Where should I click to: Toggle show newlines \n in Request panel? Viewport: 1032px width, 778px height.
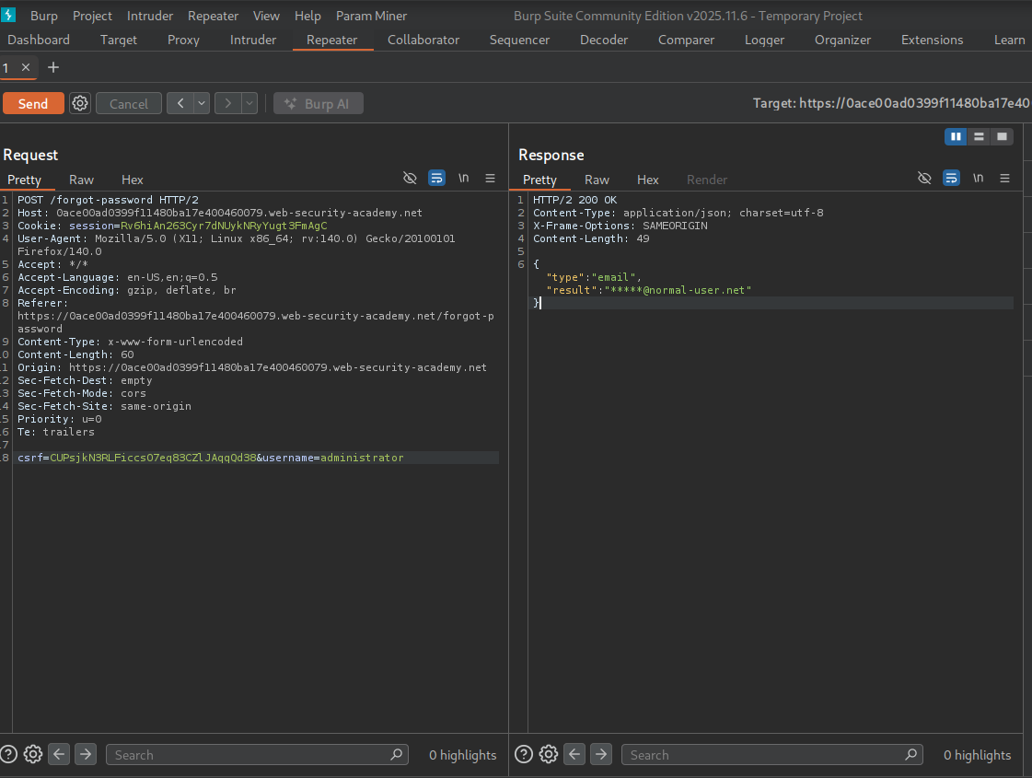463,179
